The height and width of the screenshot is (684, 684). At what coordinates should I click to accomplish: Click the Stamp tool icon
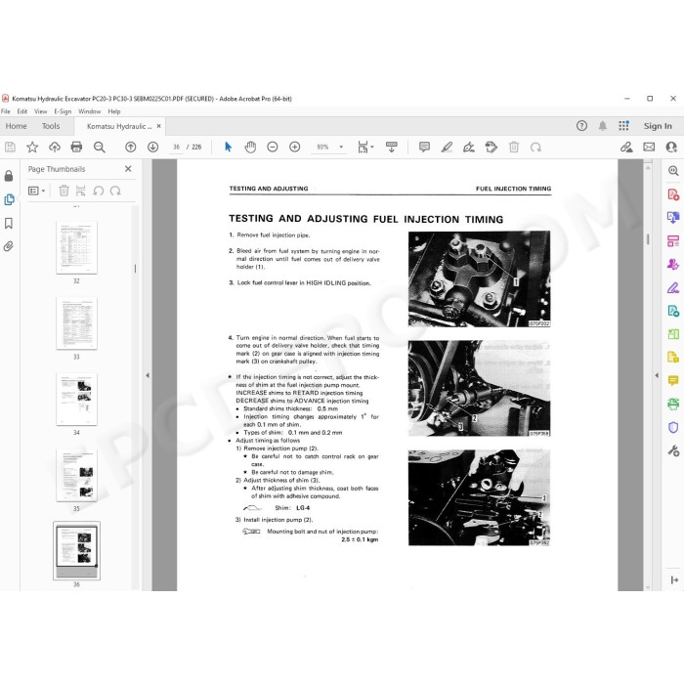pos(492,147)
